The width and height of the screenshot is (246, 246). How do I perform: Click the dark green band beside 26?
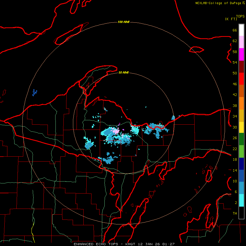[x=241, y=139]
